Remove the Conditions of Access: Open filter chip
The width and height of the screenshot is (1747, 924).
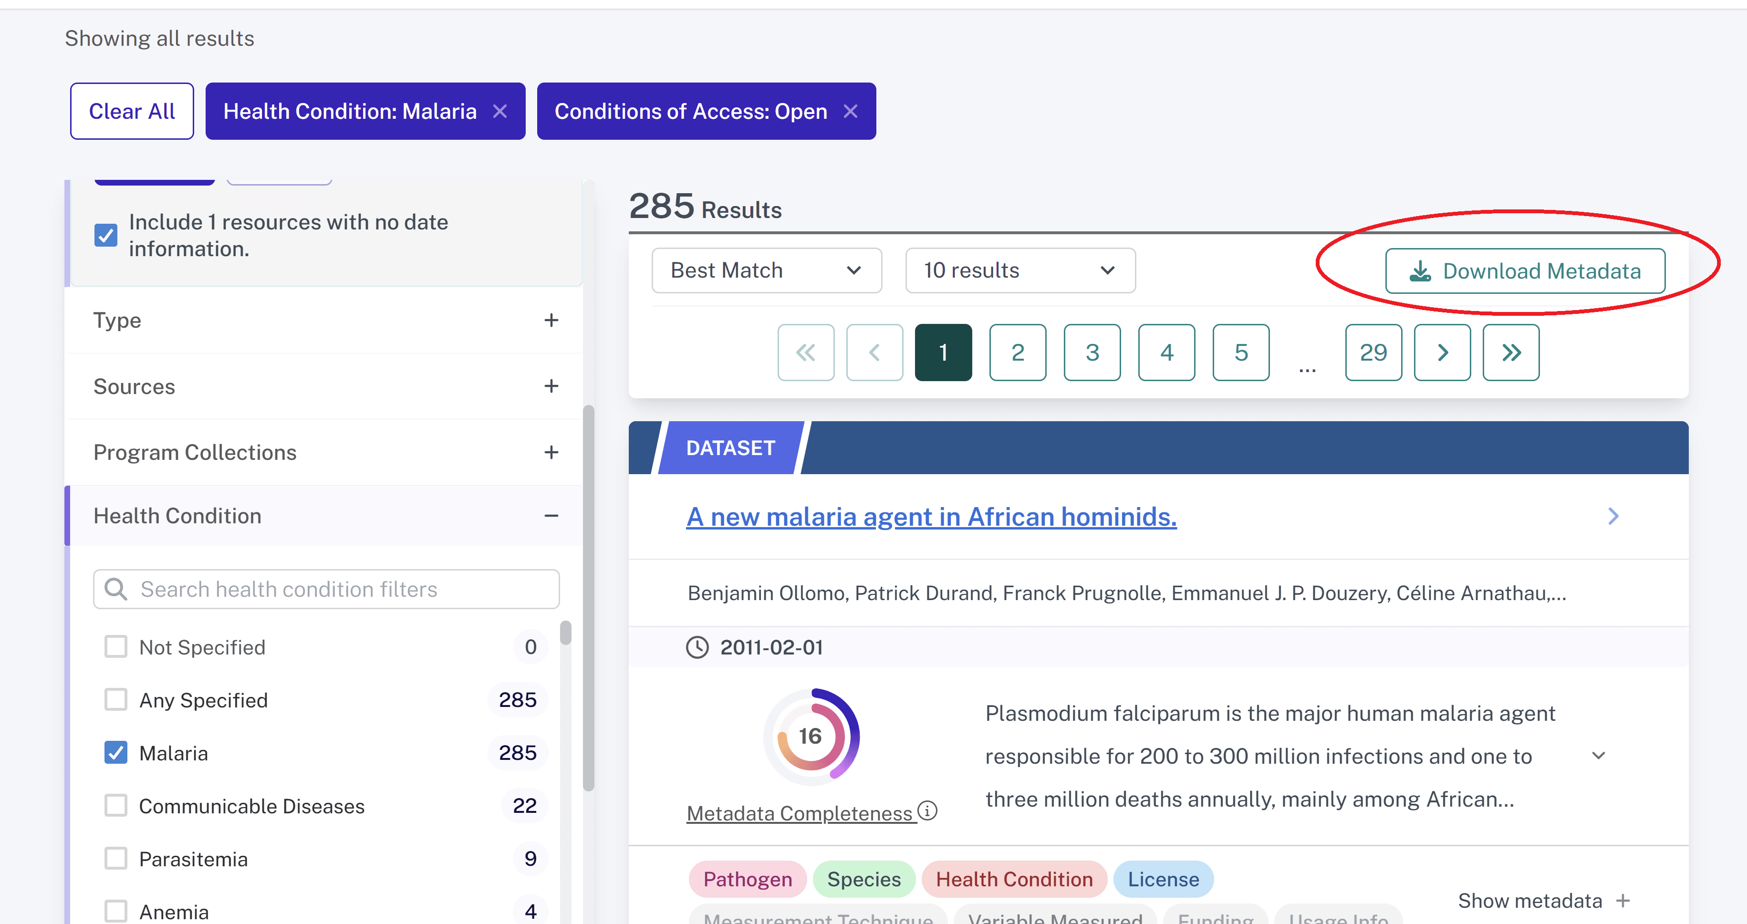coord(851,111)
